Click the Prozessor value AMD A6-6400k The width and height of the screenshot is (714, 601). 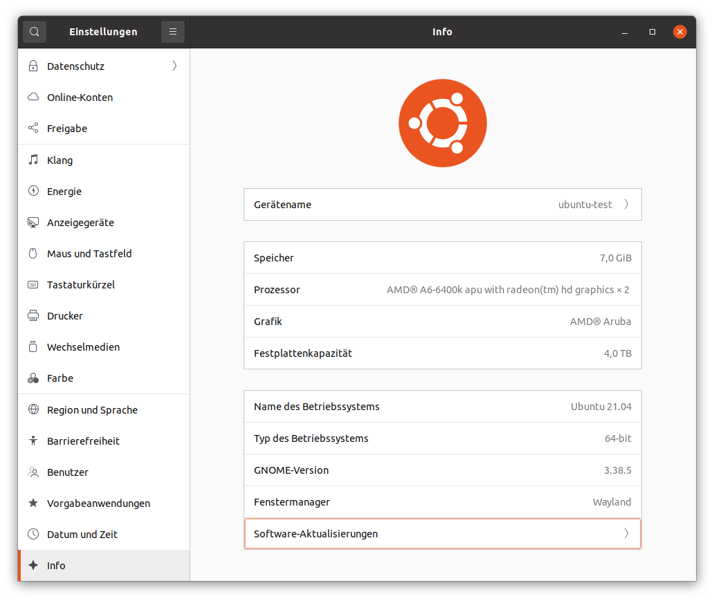coord(509,290)
